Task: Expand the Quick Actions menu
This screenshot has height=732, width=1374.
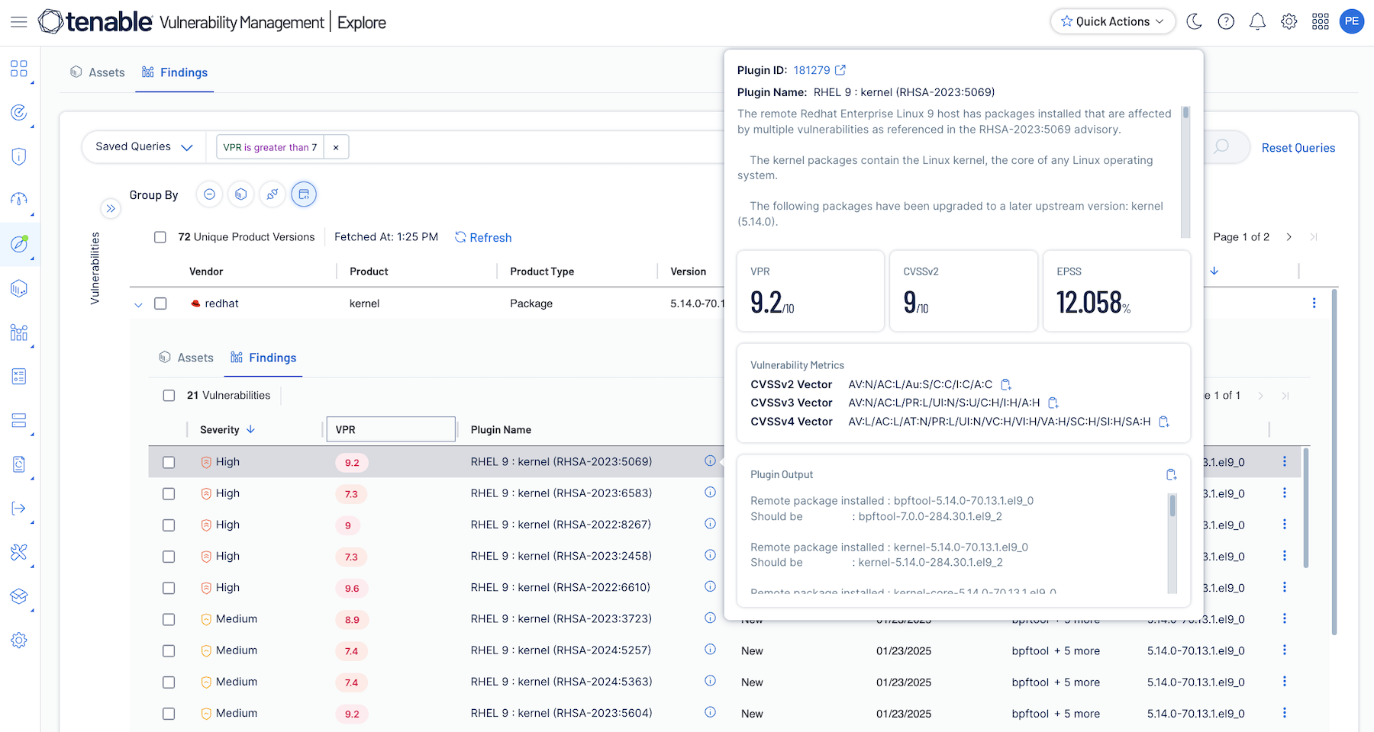Action: click(1112, 21)
